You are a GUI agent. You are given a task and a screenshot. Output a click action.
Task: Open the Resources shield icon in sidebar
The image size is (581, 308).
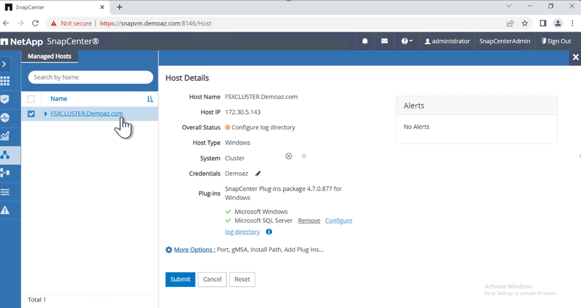[5, 99]
